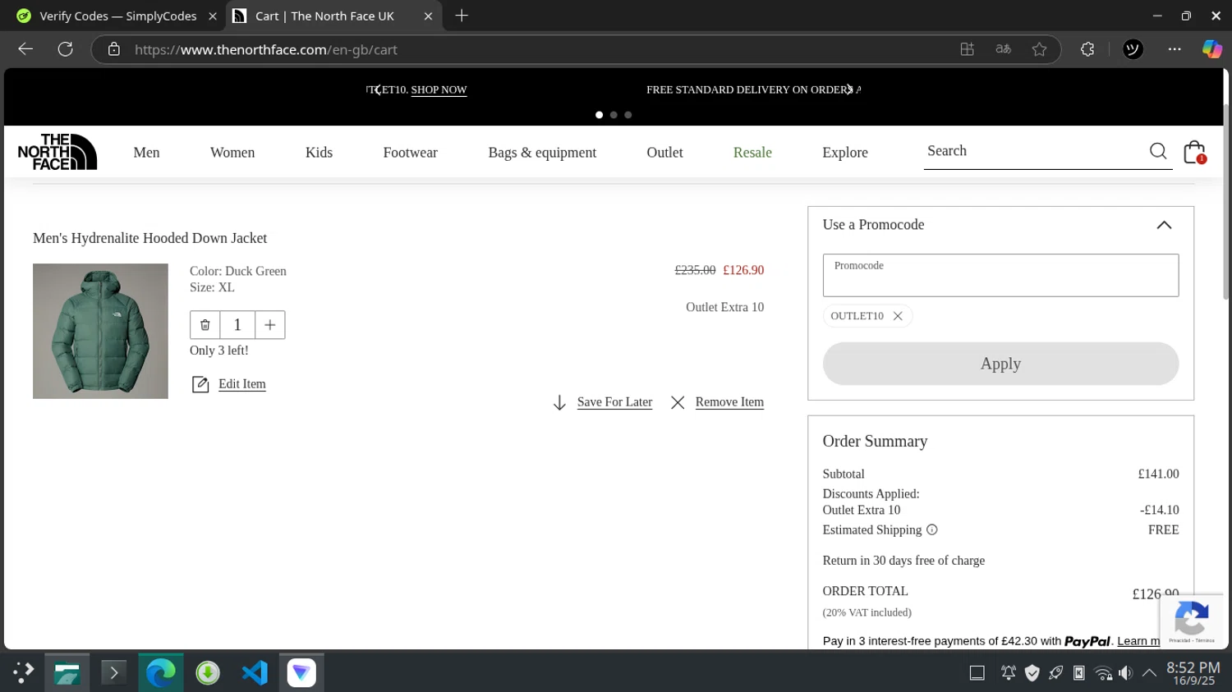Image resolution: width=1232 pixels, height=692 pixels.
Task: Delete item with the trash icon
Action: click(x=205, y=325)
